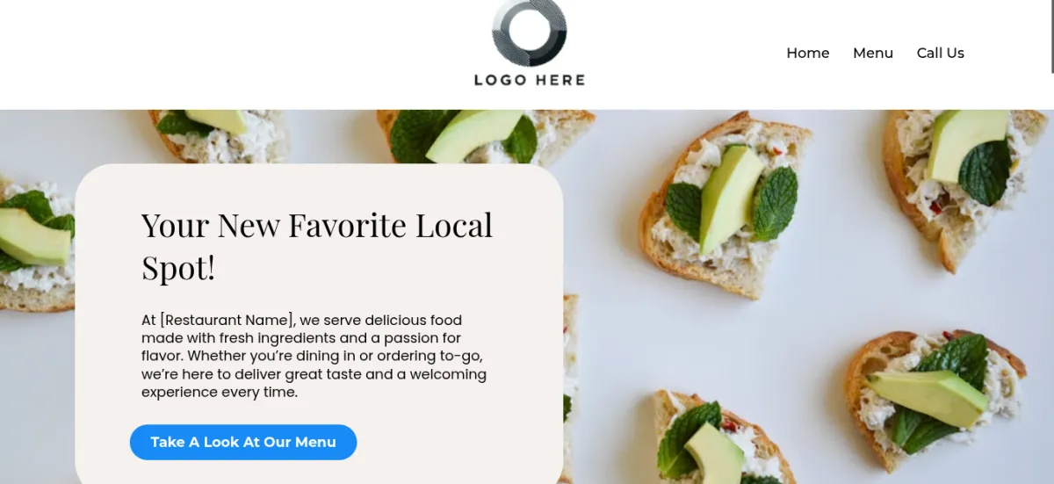Click the avocado toast in the hero's top-left
The image size is (1054, 484).
(x=219, y=135)
